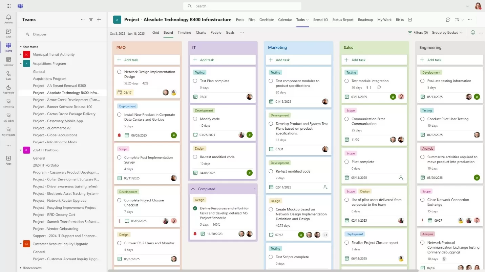Open Chat in the left rail
The image size is (485, 272).
click(x=8, y=33)
